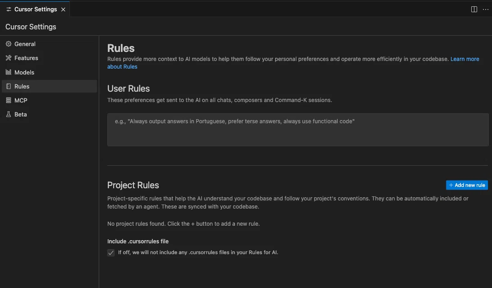Uncheck the Include .cursorrules file checkbox
This screenshot has width=492, height=288.
point(111,253)
